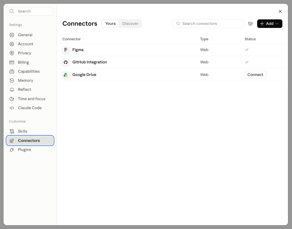The height and width of the screenshot is (229, 292).
Task: Click the Skills scroll icon
Action: 12,131
